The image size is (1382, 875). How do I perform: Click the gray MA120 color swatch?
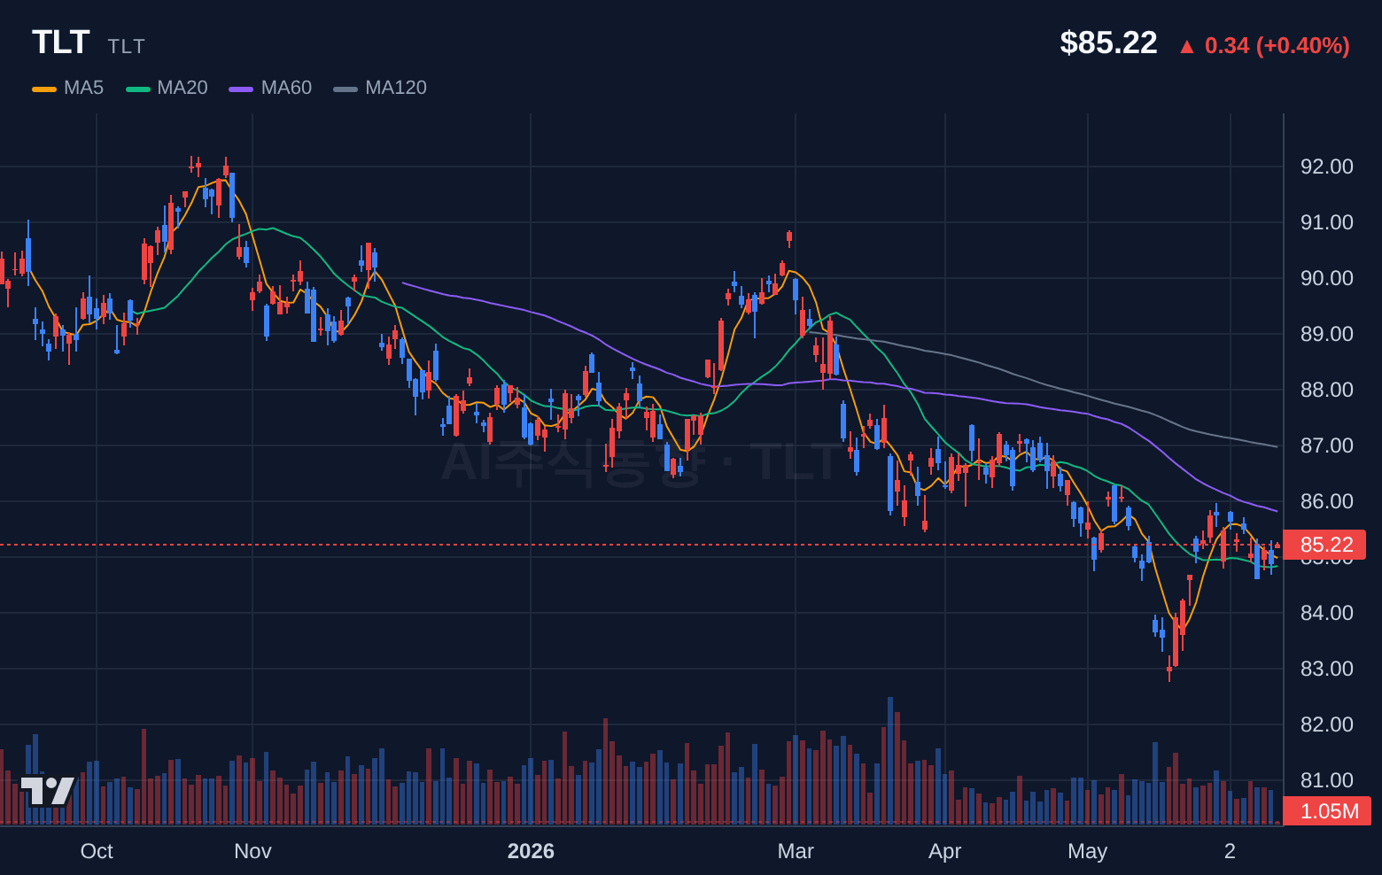pos(345,89)
